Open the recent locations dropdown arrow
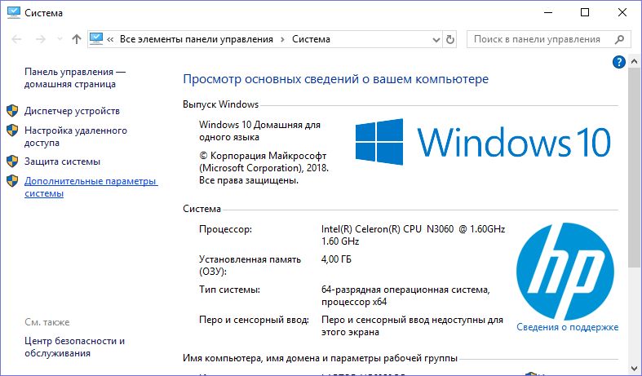 pos(60,39)
